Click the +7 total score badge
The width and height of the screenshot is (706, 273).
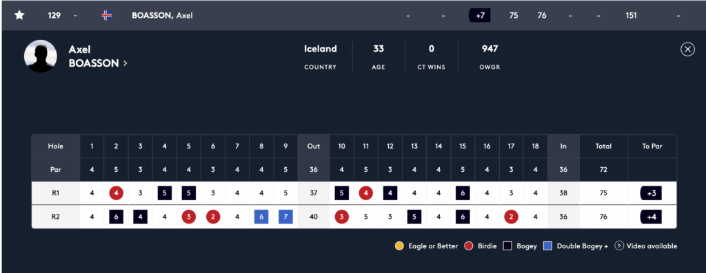(480, 15)
